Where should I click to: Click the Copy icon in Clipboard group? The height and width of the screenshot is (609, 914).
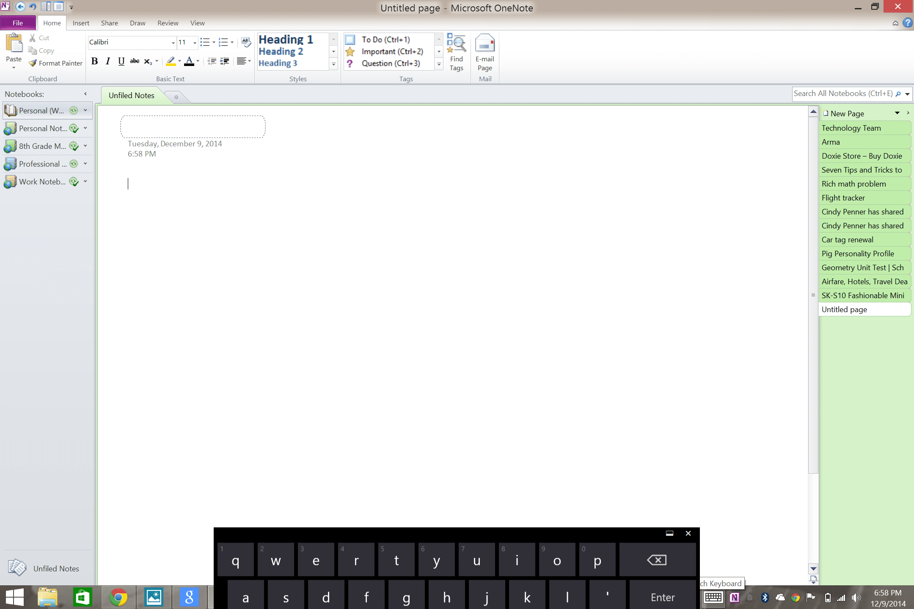click(x=33, y=50)
